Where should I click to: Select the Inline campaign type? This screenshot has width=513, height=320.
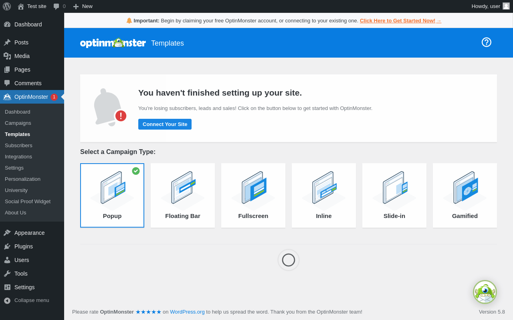(324, 195)
